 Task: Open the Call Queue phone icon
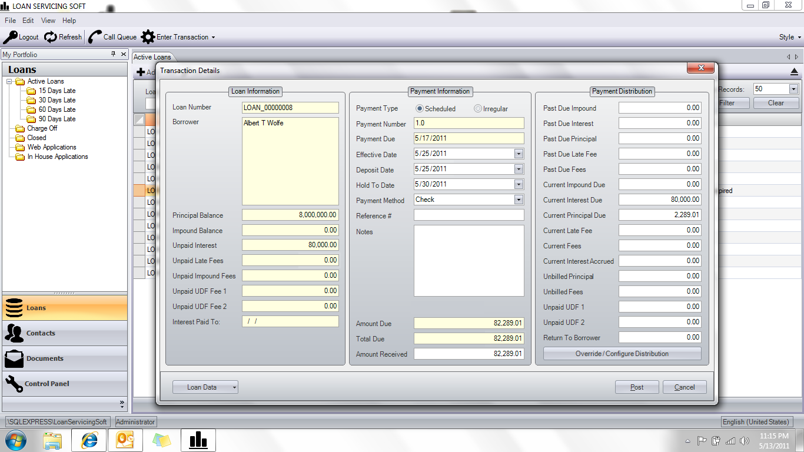95,37
